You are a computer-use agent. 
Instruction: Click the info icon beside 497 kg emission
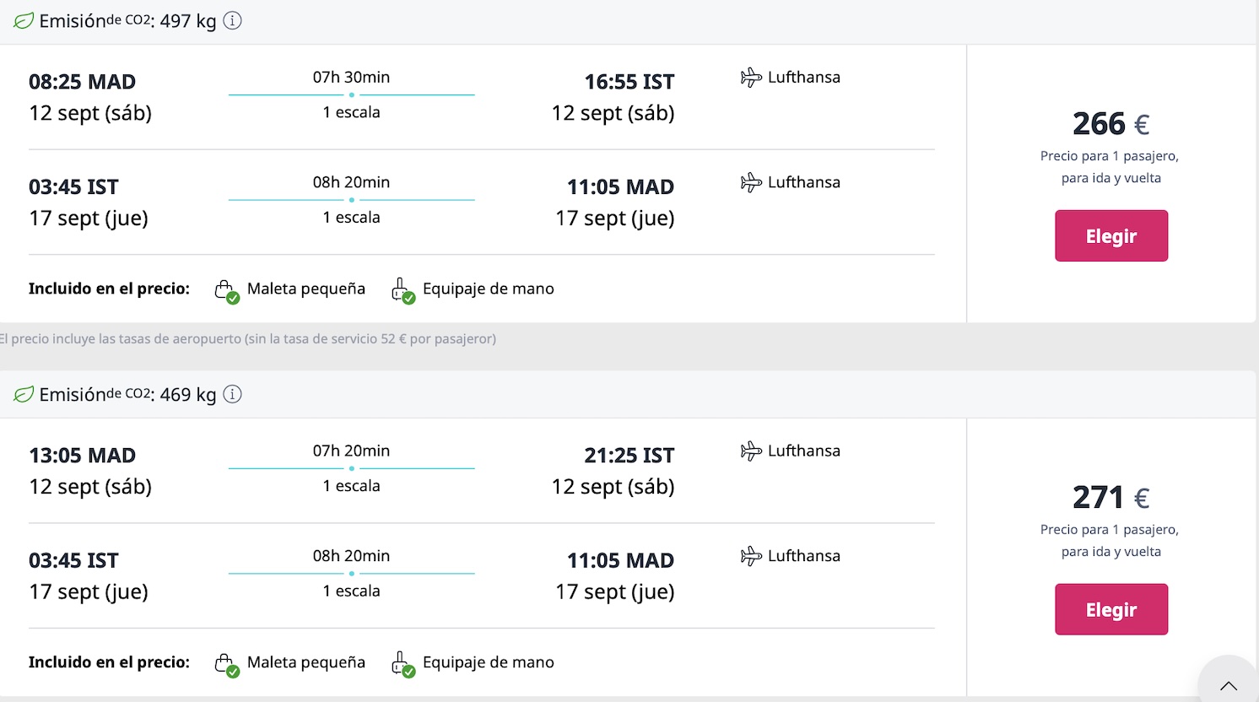click(x=232, y=21)
